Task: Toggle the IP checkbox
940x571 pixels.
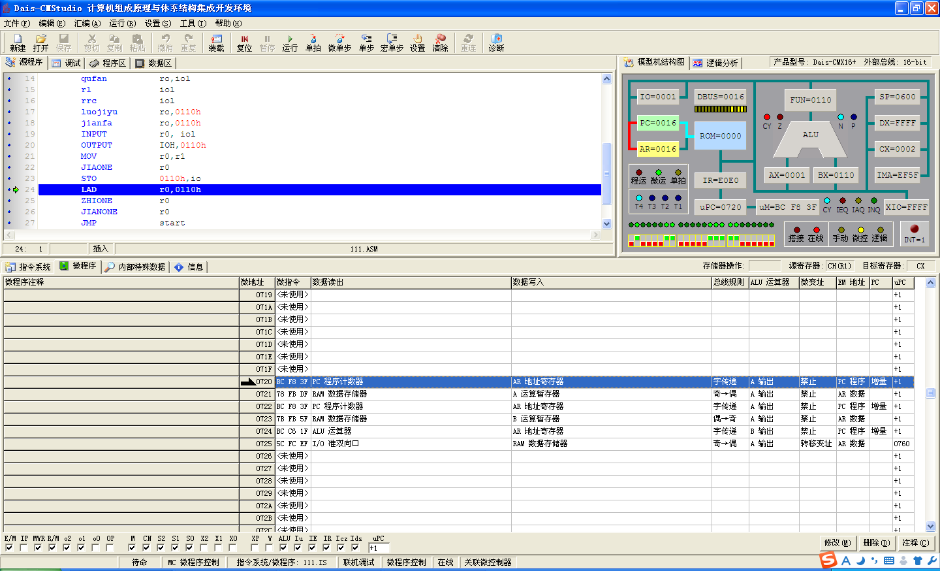Action: pyautogui.click(x=23, y=547)
